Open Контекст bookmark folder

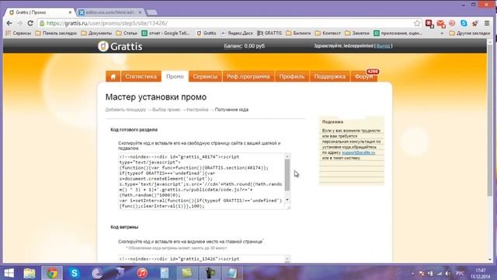pos(328,33)
